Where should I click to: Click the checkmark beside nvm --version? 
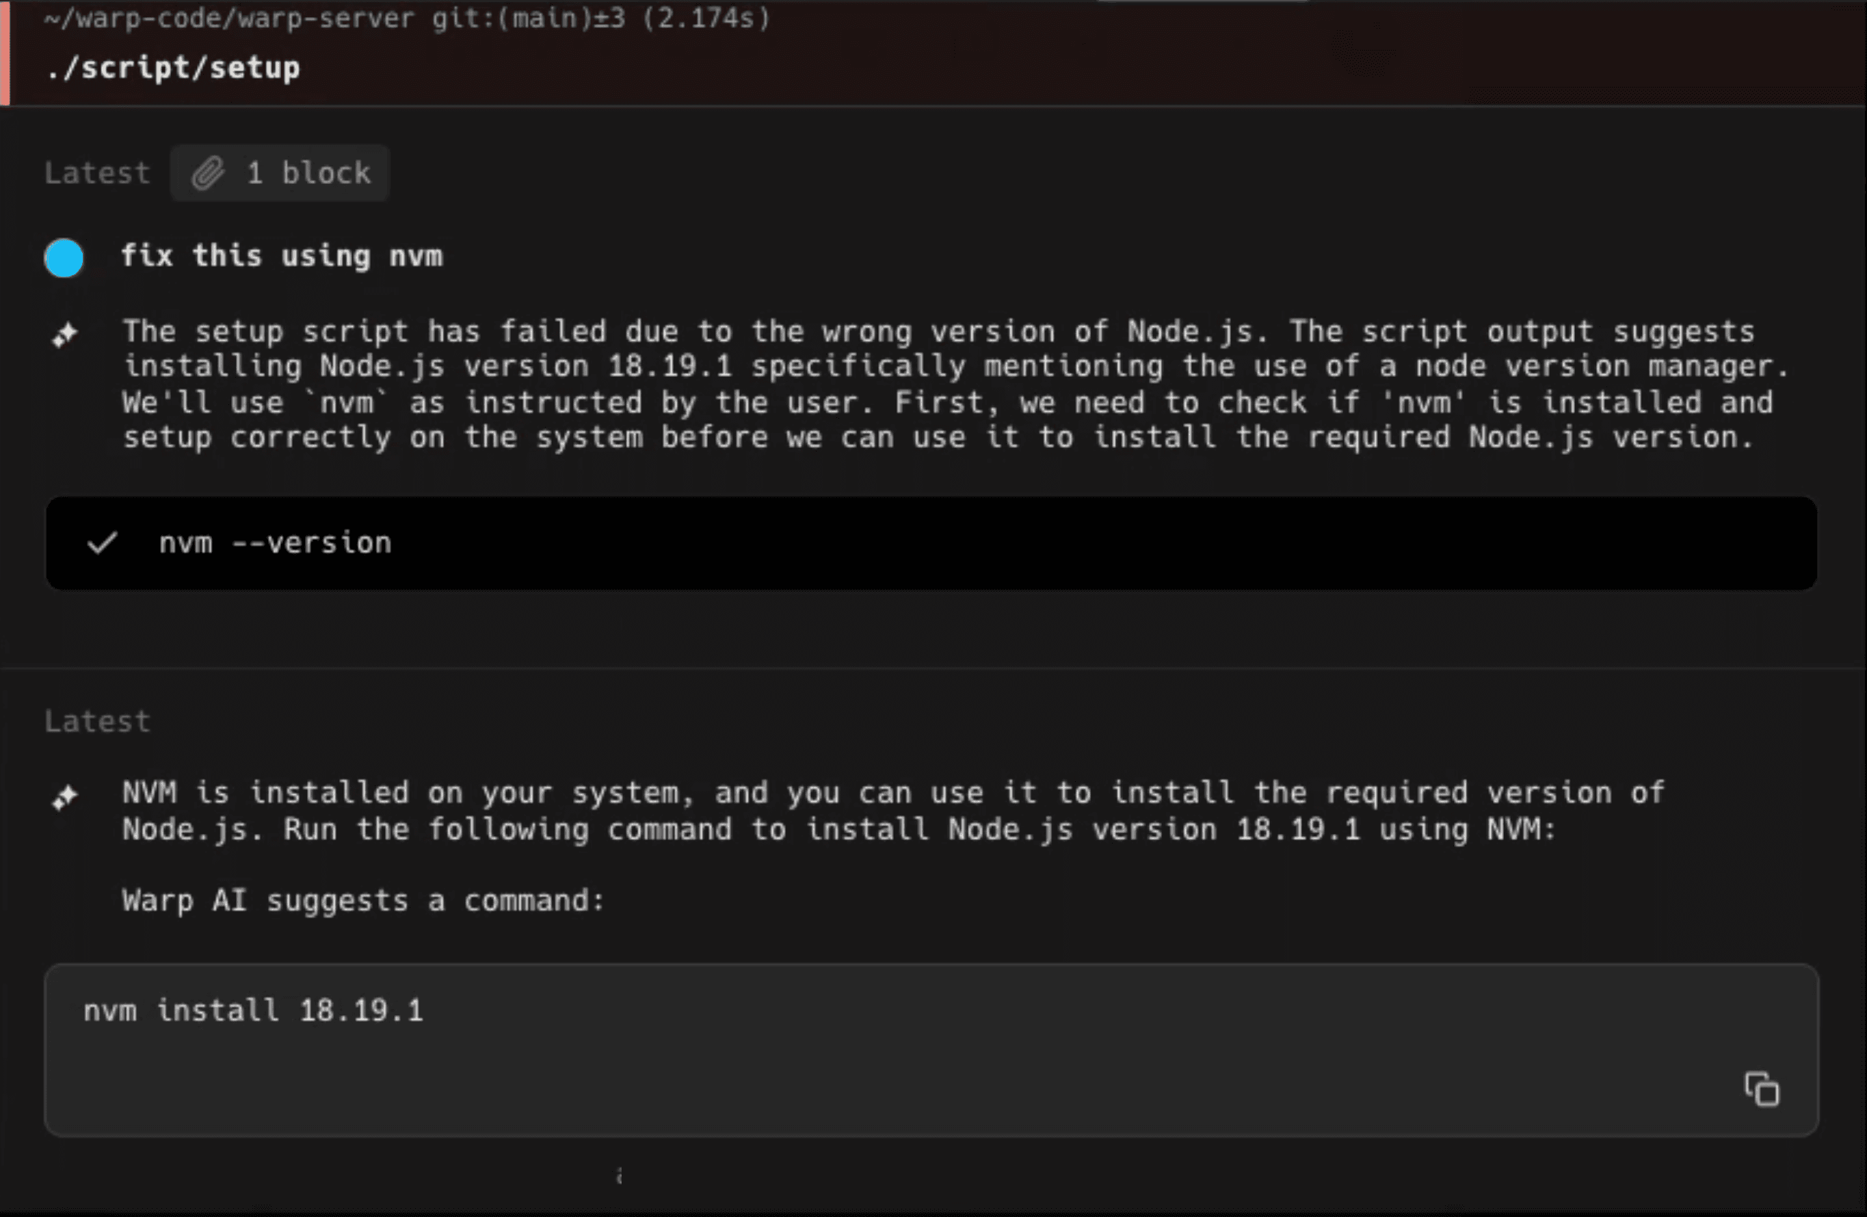click(x=102, y=543)
